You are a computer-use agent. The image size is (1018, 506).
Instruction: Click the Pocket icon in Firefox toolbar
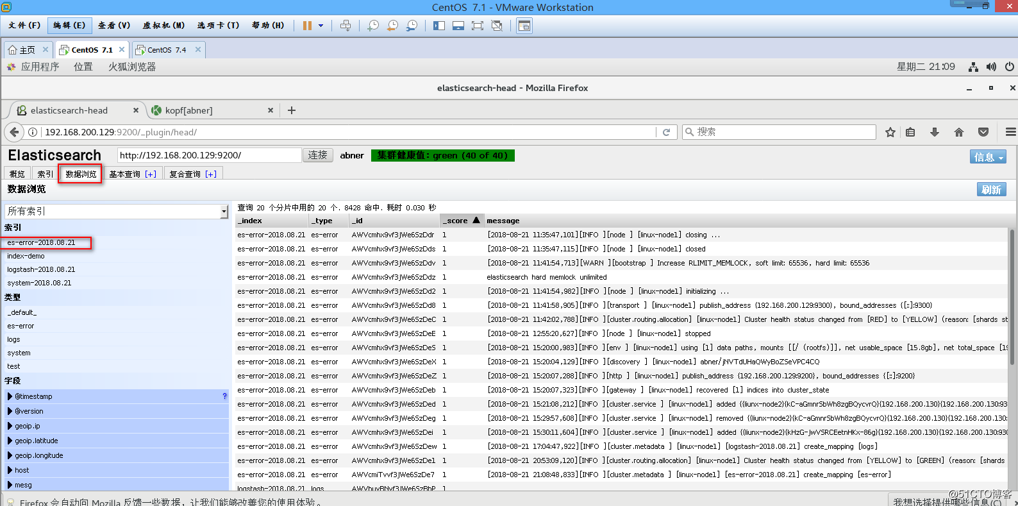coord(983,132)
